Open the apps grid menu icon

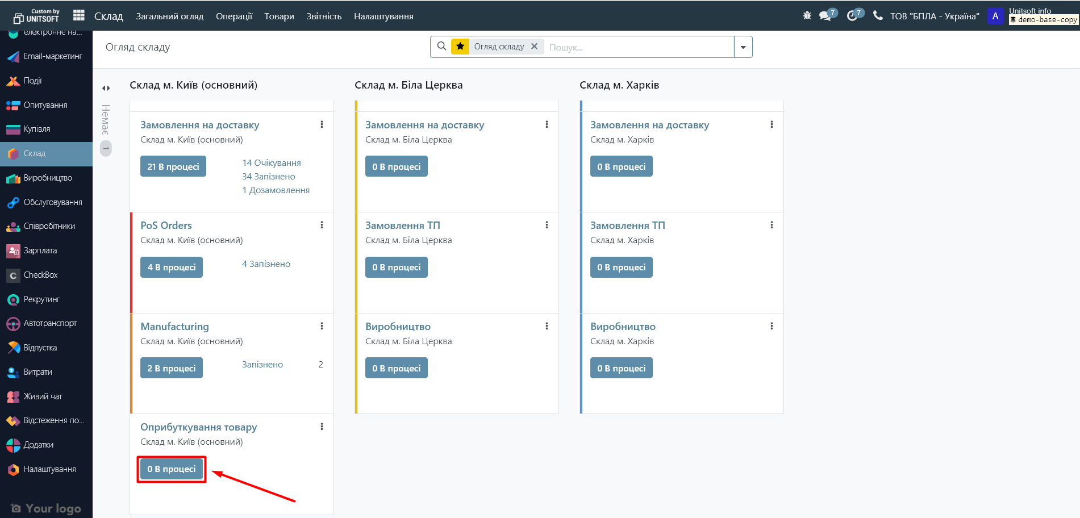pos(79,16)
